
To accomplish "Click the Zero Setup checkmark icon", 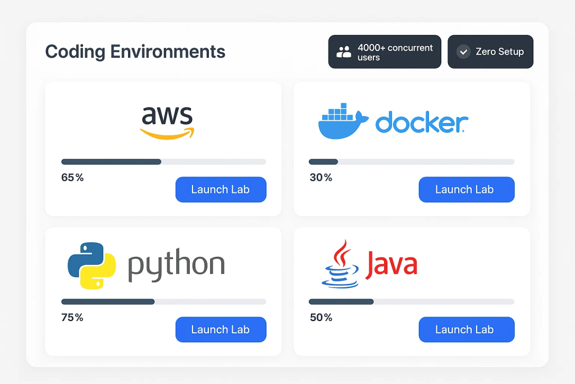I will (x=463, y=52).
